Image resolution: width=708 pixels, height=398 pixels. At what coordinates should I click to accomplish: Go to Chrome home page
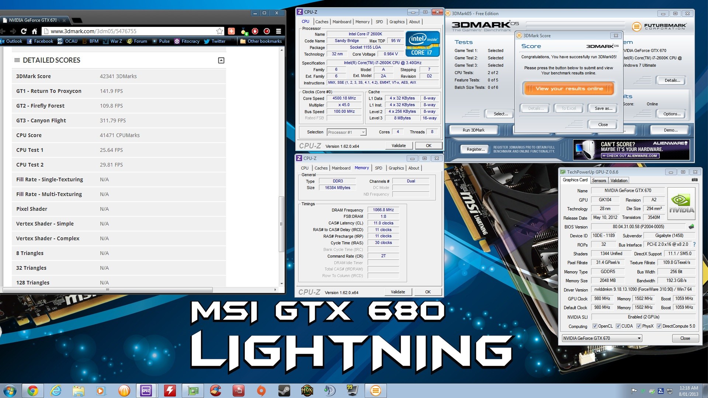pyautogui.click(x=34, y=31)
